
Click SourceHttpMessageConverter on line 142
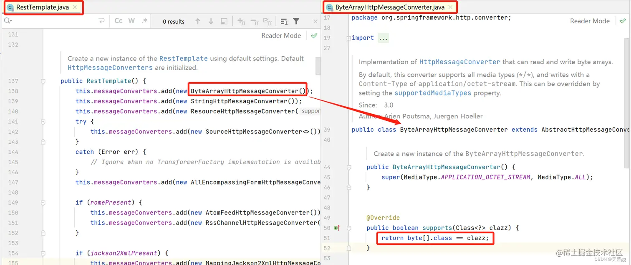[254, 132]
